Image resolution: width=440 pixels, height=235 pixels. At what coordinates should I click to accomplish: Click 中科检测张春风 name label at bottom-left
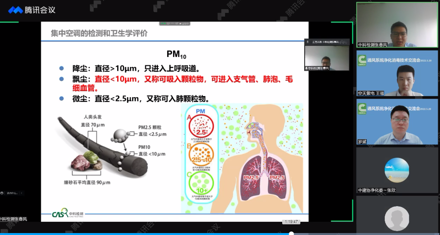click(x=14, y=219)
